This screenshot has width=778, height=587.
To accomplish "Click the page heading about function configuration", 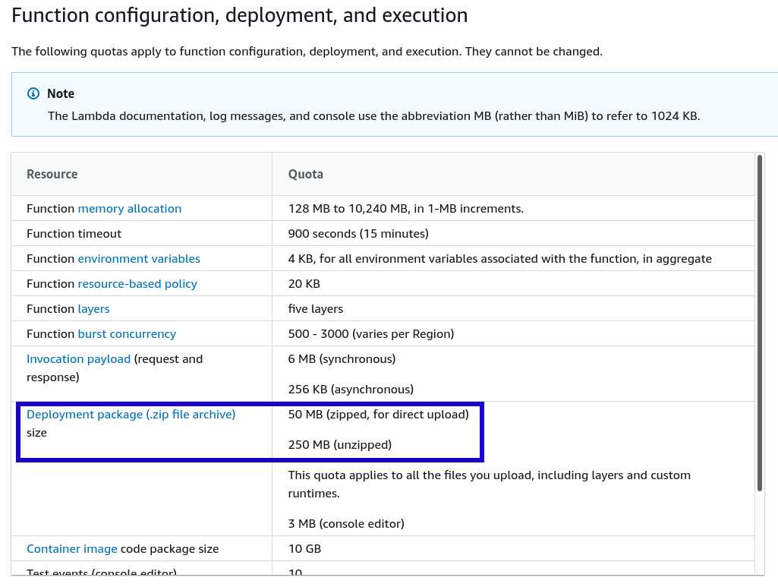I will 239,15.
